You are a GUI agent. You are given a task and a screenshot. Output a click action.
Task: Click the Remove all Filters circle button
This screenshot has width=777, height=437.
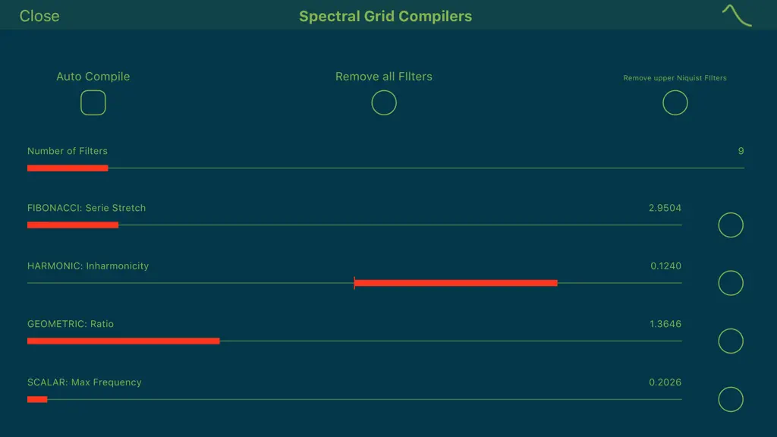(384, 102)
